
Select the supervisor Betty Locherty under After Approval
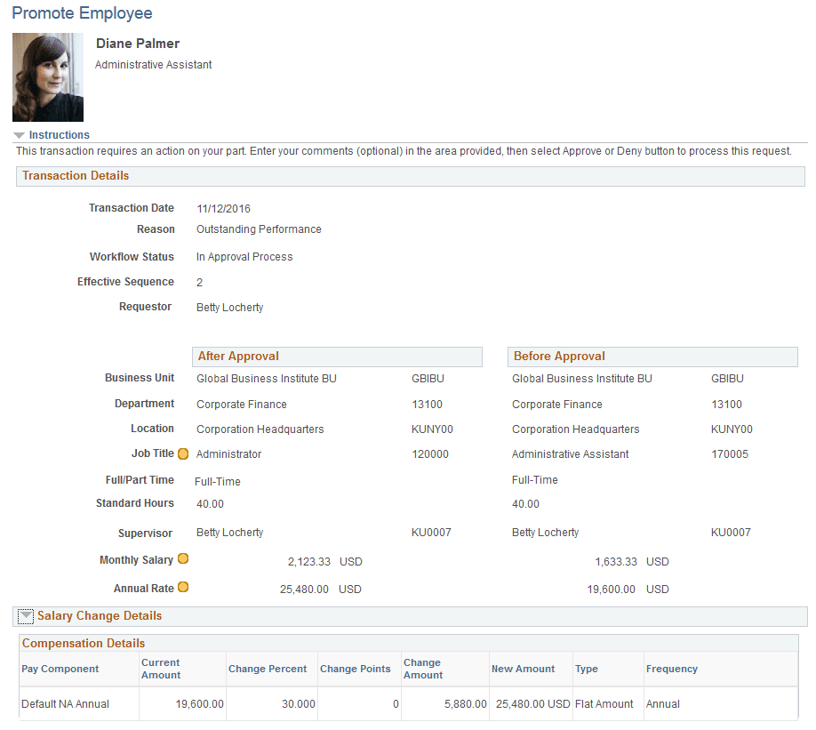[x=228, y=533]
